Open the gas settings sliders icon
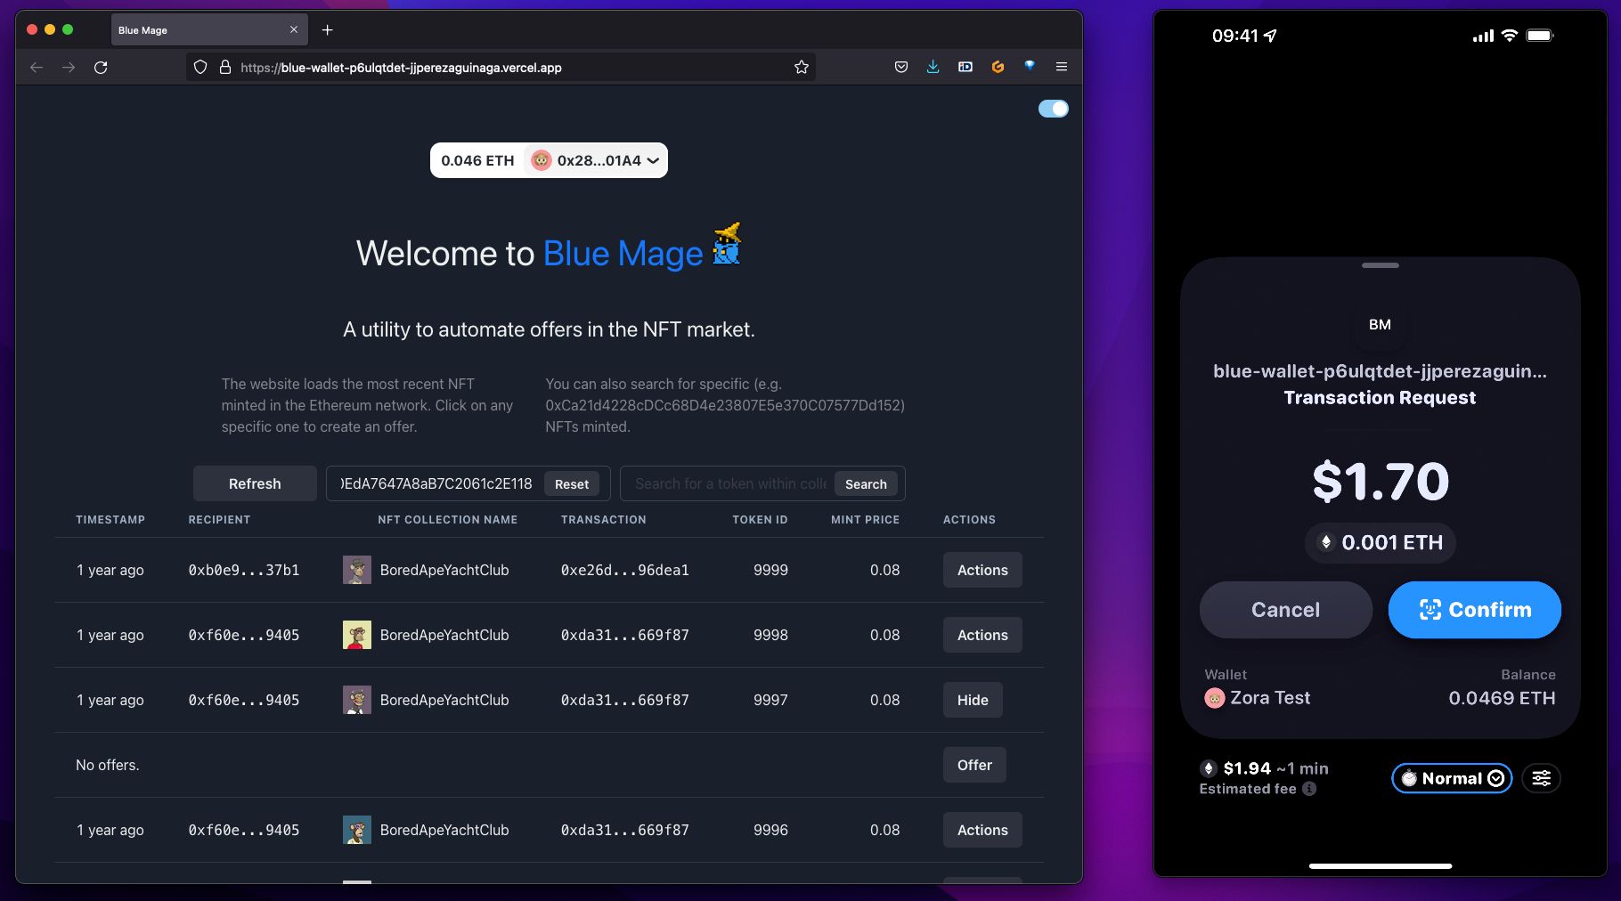Screen dimensions: 1621x901 [1541, 778]
